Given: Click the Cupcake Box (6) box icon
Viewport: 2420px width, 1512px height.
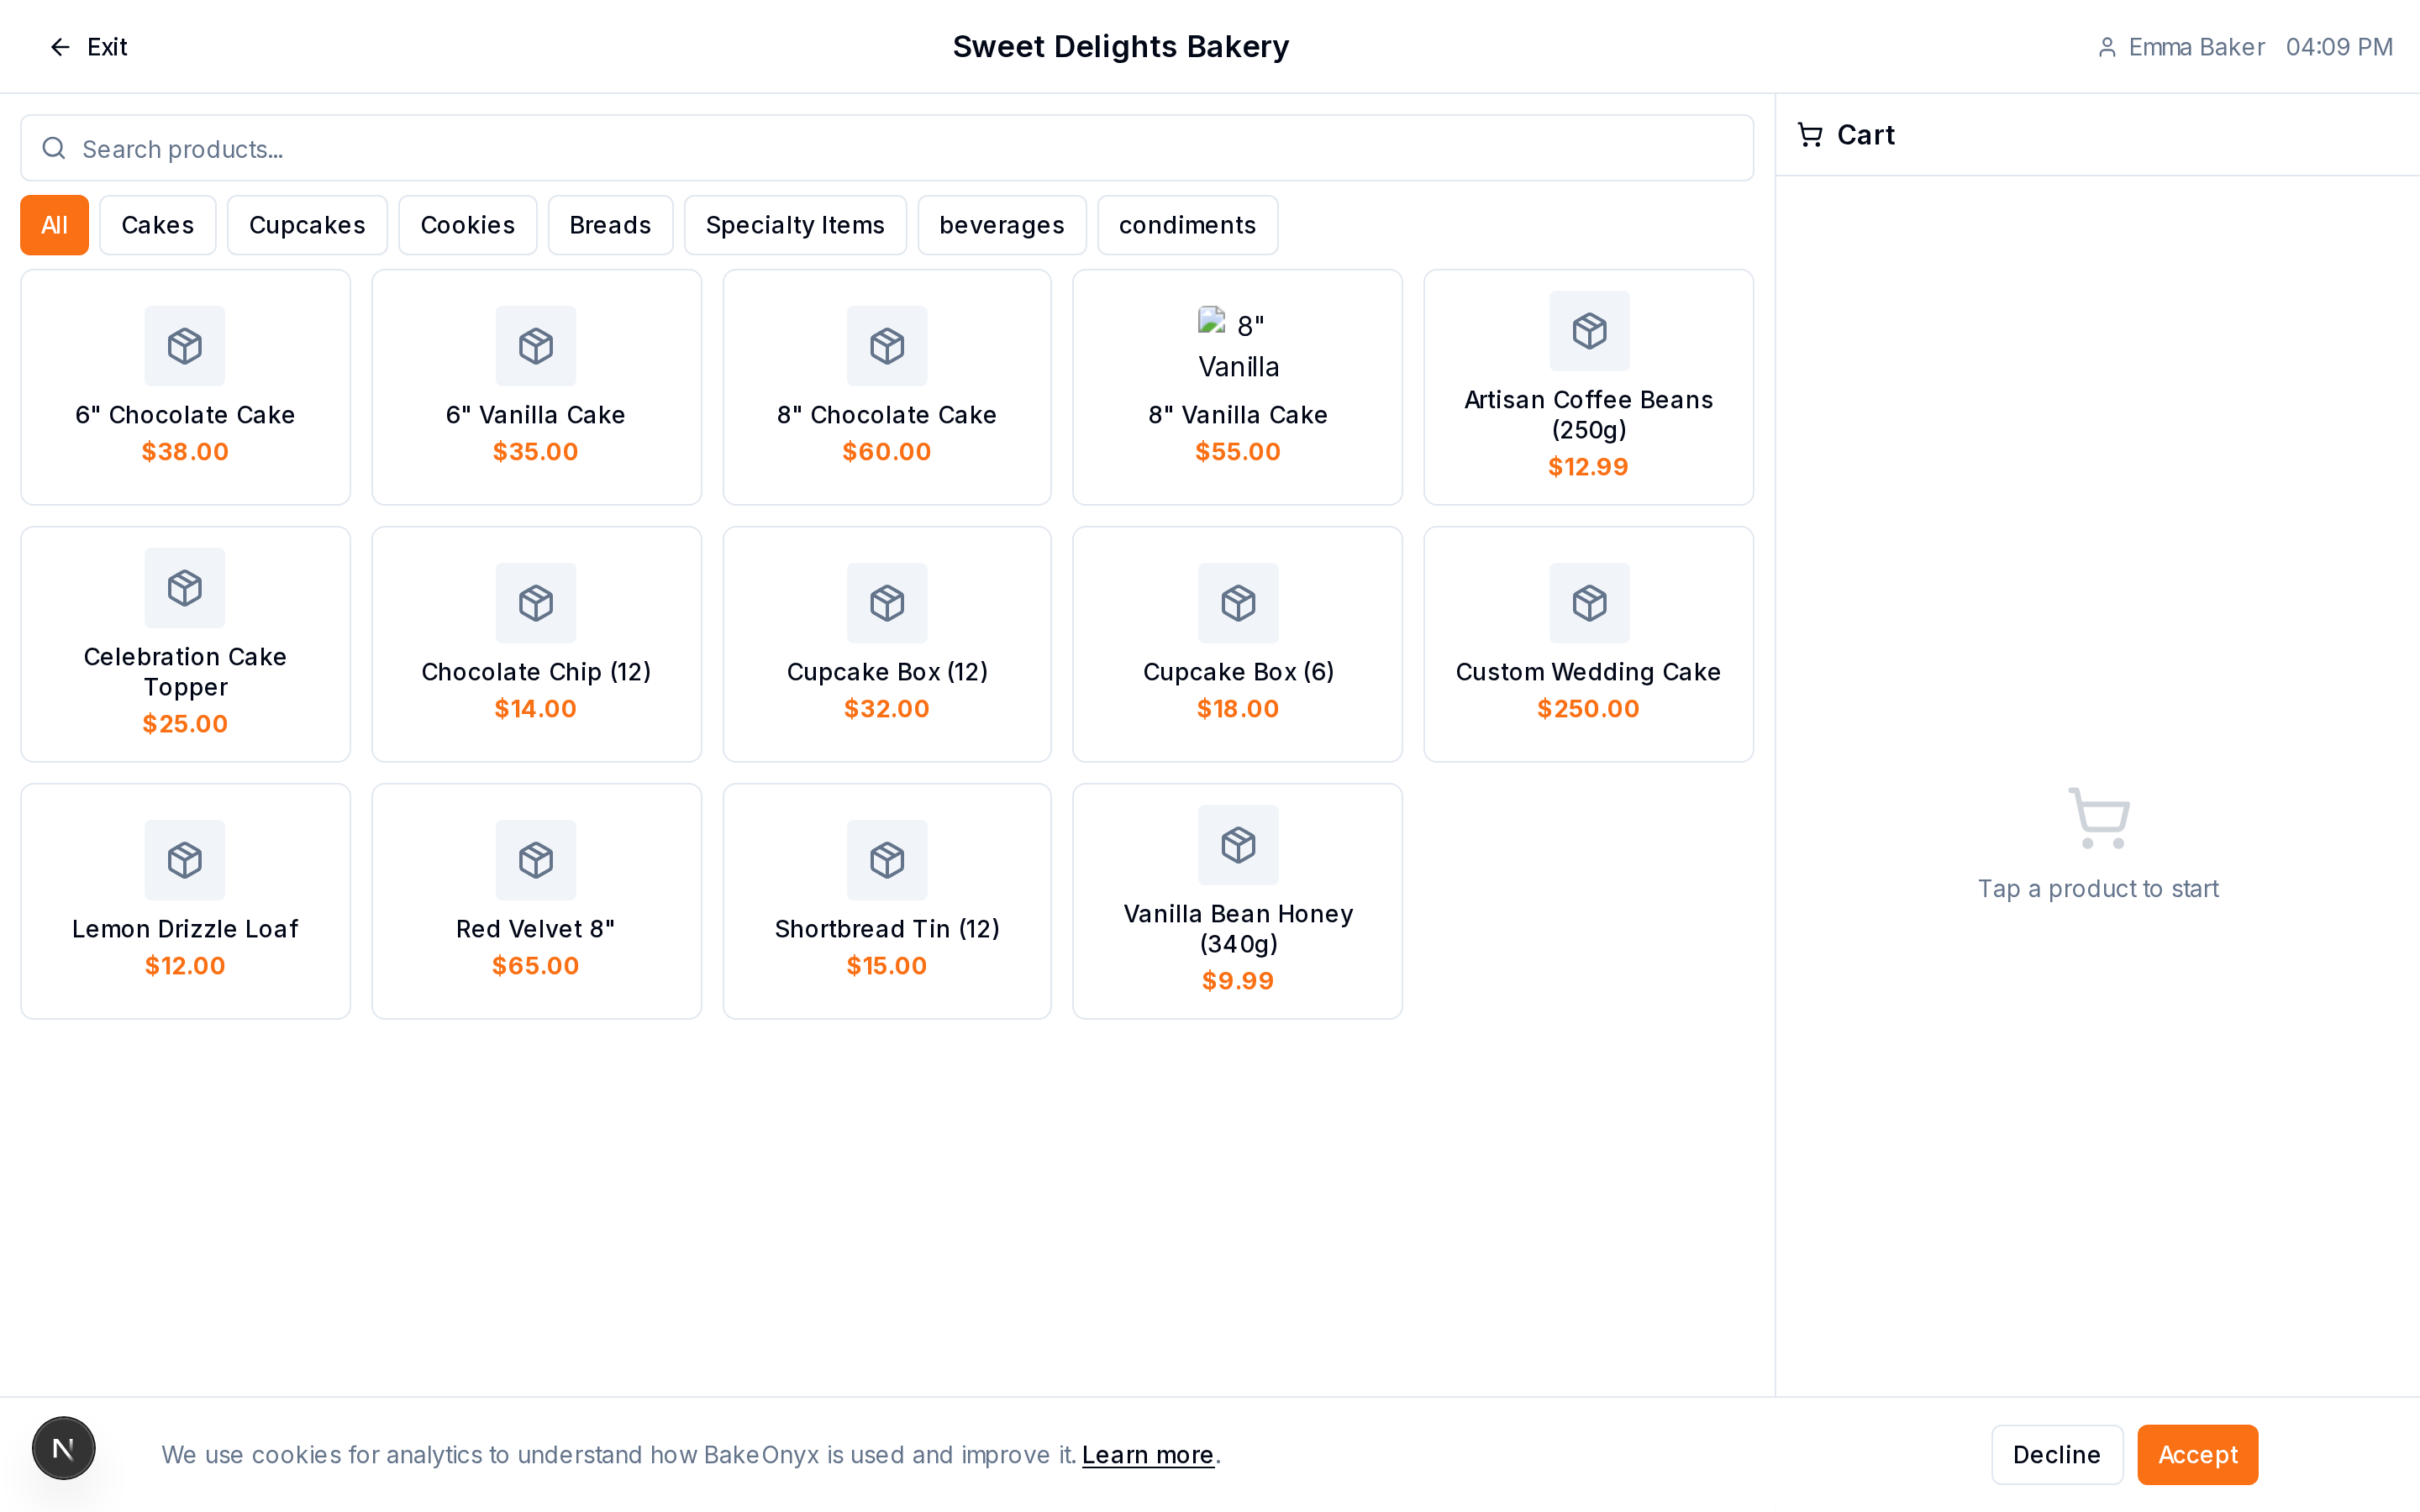Looking at the screenshot, I should click(x=1238, y=603).
